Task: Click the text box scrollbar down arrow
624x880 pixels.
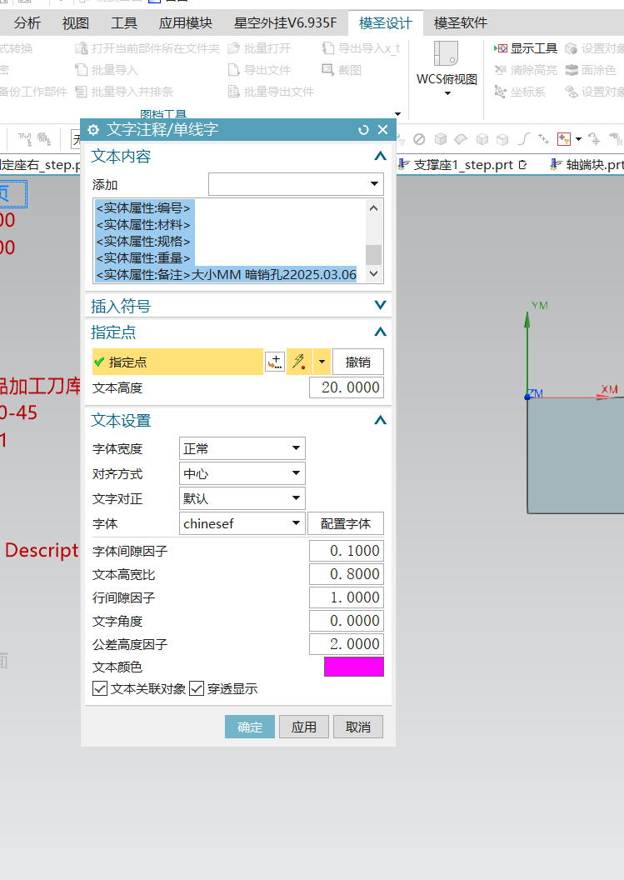Action: [x=374, y=274]
